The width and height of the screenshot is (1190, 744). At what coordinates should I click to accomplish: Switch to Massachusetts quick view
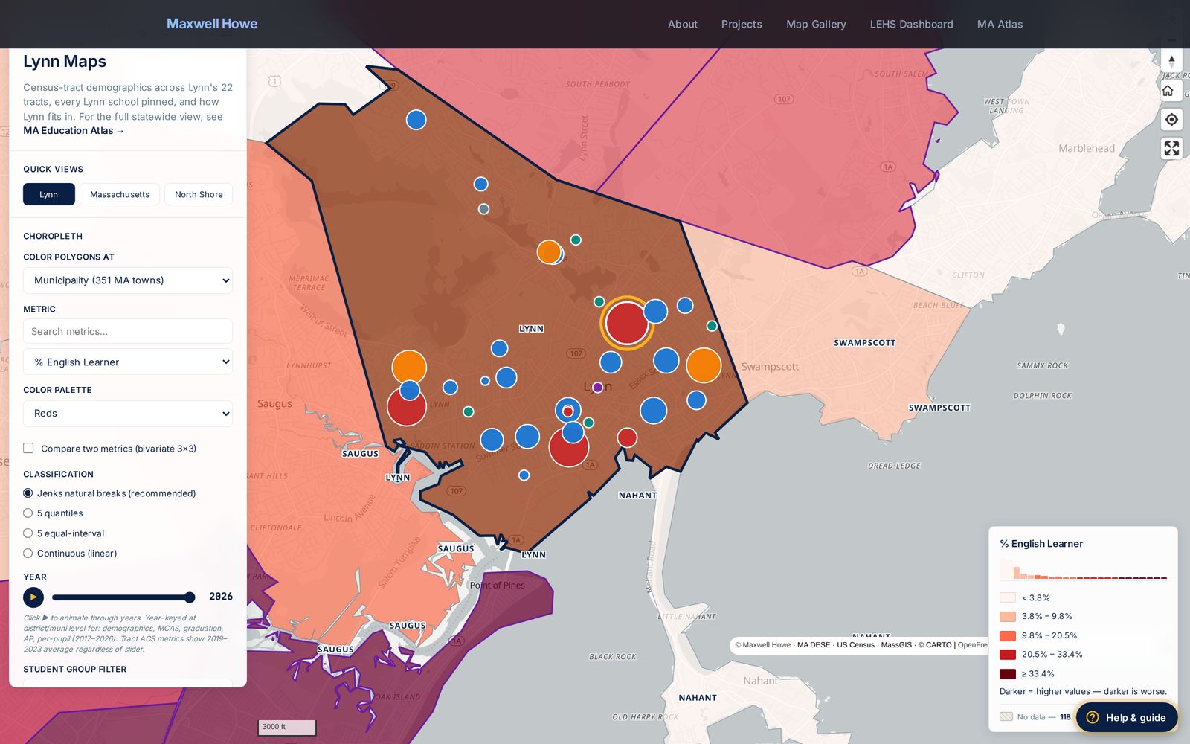coord(120,194)
